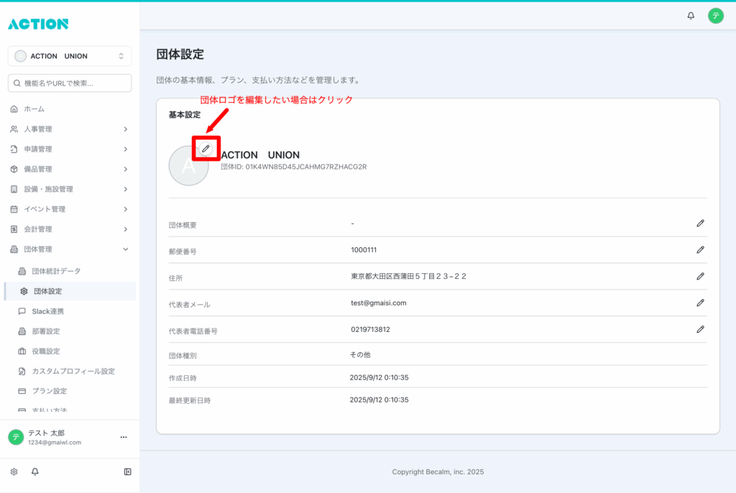Expand the 人事管理 sidebar section

70,129
